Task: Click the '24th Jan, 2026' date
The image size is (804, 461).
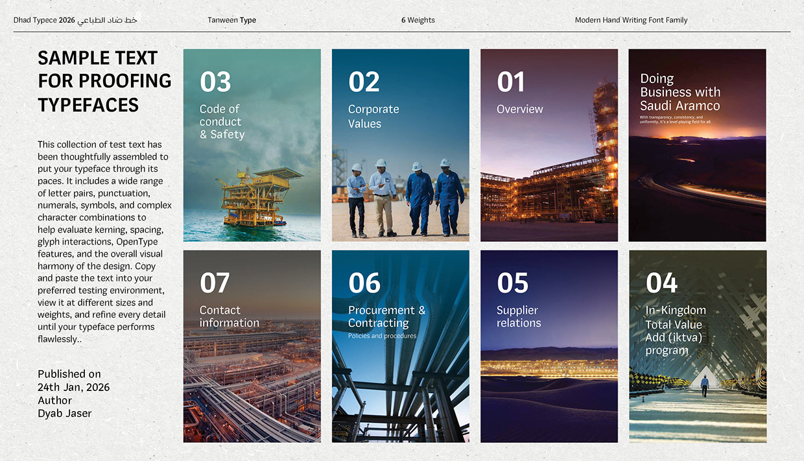Action: 74,387
